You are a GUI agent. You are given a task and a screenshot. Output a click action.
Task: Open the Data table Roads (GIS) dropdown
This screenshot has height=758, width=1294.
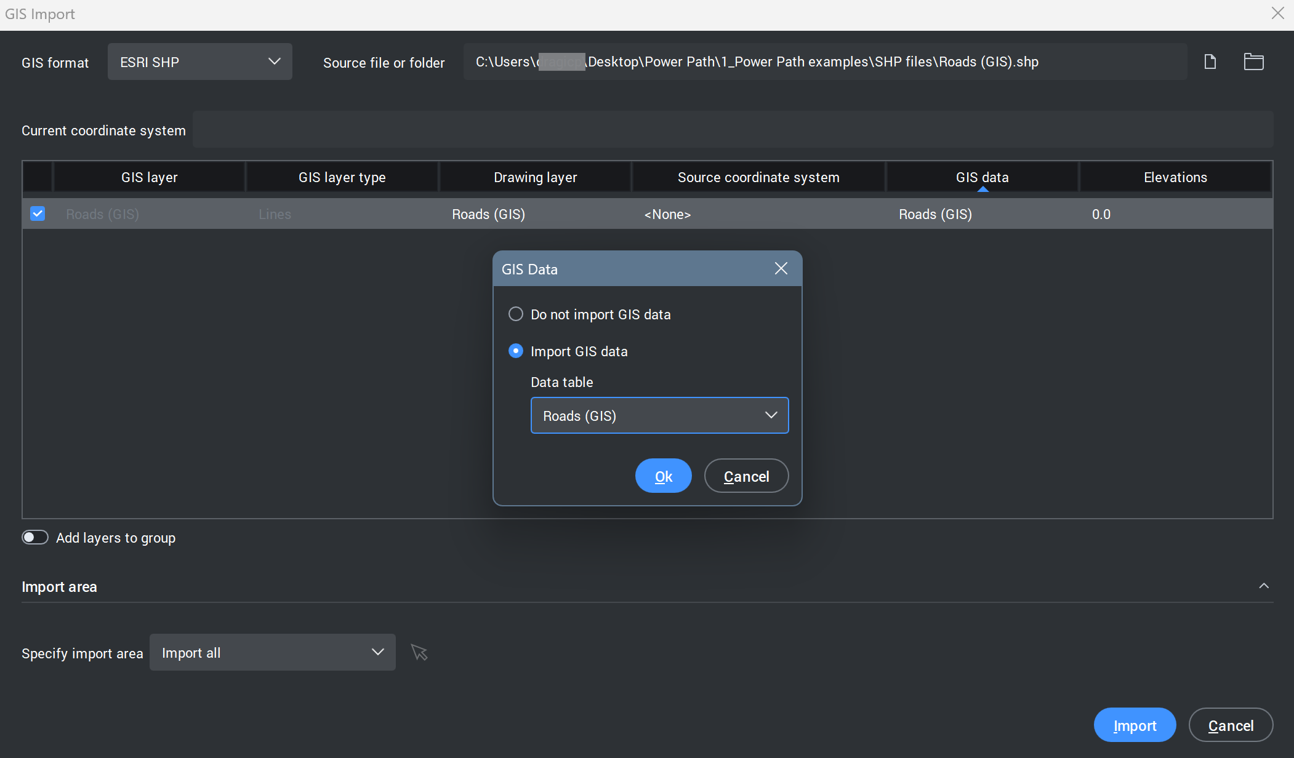coord(659,415)
